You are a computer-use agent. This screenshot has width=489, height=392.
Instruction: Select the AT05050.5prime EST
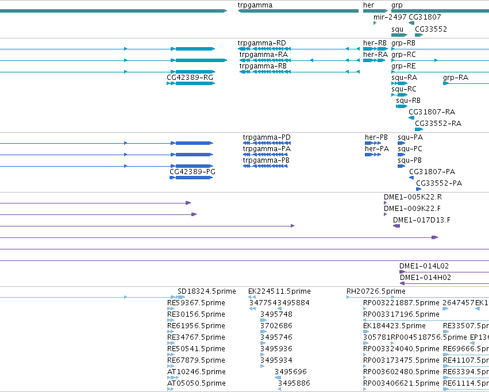pyautogui.click(x=170, y=390)
